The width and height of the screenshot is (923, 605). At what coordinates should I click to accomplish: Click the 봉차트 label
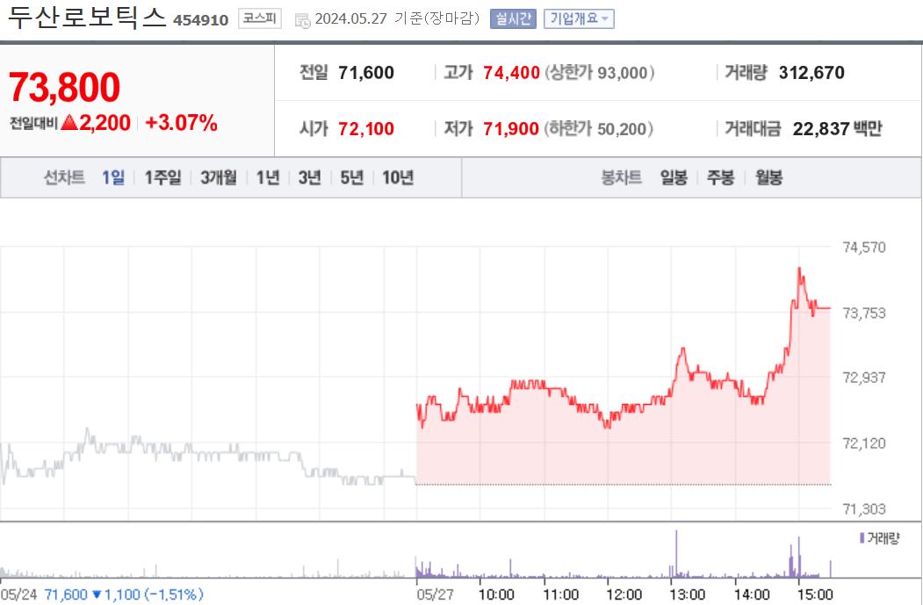click(621, 177)
